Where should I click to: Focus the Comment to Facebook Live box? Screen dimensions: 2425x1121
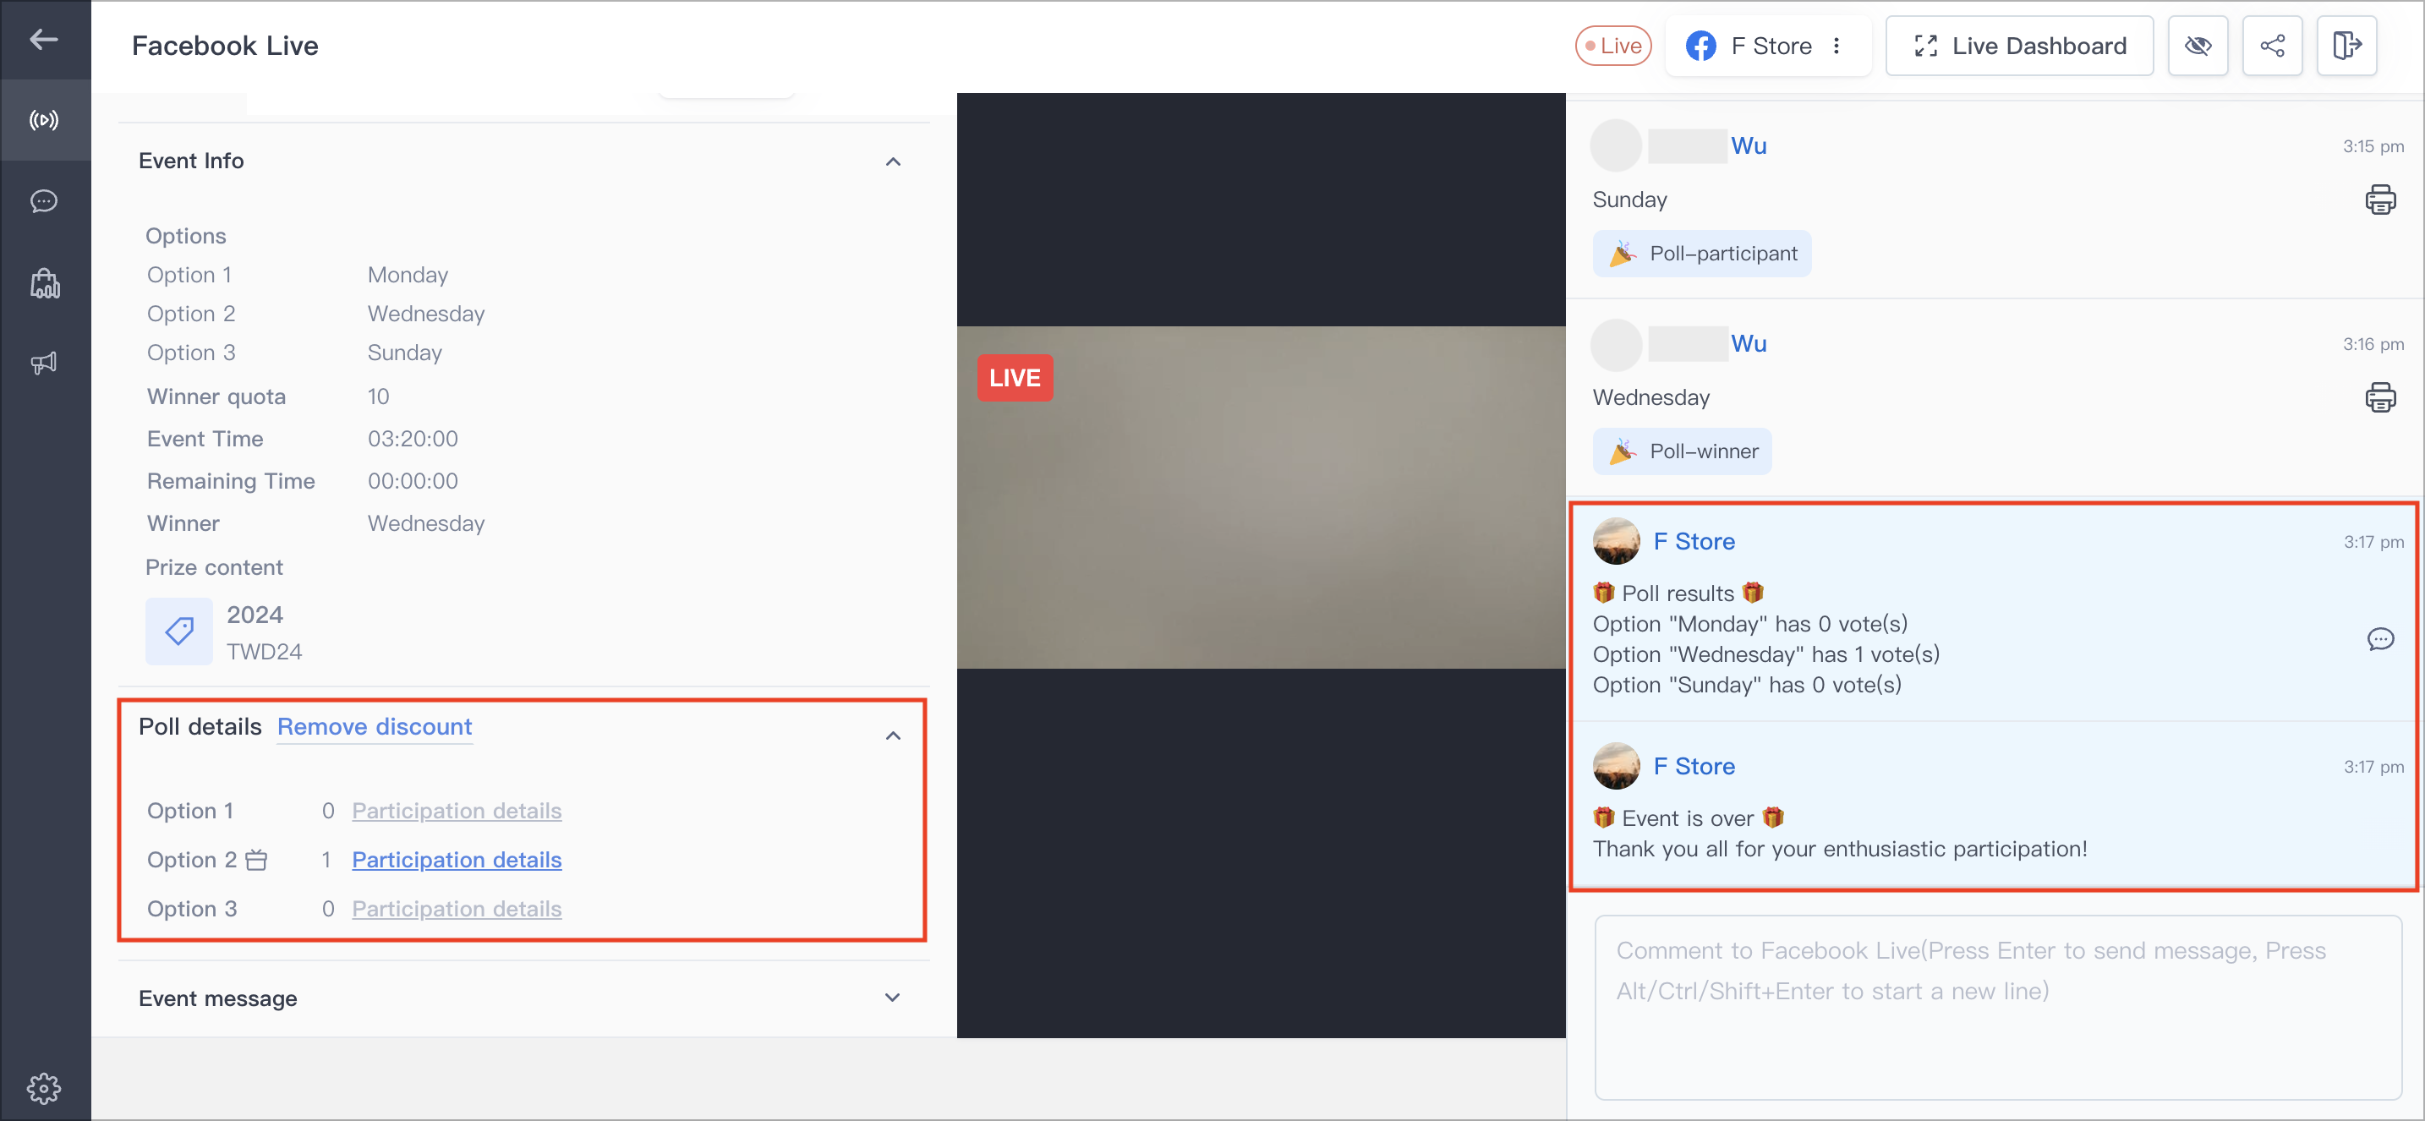(1998, 1007)
